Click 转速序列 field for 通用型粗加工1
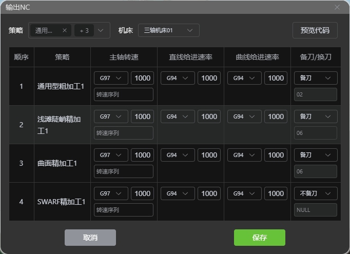Image resolution: width=350 pixels, height=254 pixels. tap(124, 94)
